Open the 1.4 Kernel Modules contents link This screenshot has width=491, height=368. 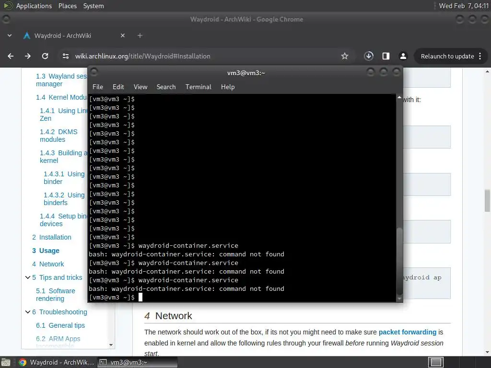click(x=61, y=97)
